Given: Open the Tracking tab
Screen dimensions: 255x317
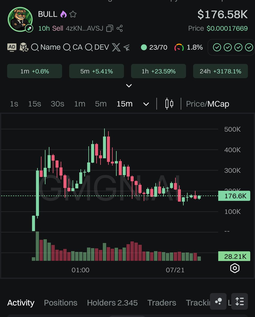Looking at the screenshot, I should click(x=198, y=303).
